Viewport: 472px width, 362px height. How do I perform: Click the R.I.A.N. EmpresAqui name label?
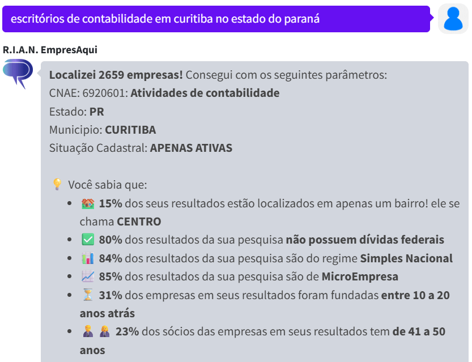pyautogui.click(x=44, y=49)
